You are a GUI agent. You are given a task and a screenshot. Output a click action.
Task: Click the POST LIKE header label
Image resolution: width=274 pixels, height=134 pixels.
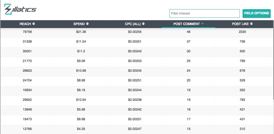pos(240,24)
